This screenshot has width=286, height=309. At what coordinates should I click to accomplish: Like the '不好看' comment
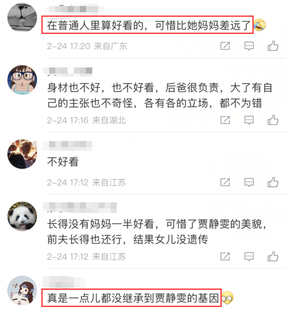273,182
